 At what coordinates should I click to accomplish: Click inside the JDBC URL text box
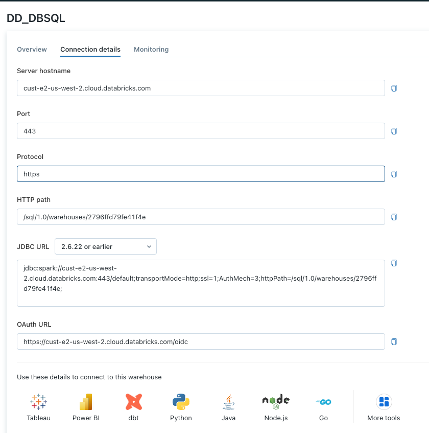coord(201,283)
